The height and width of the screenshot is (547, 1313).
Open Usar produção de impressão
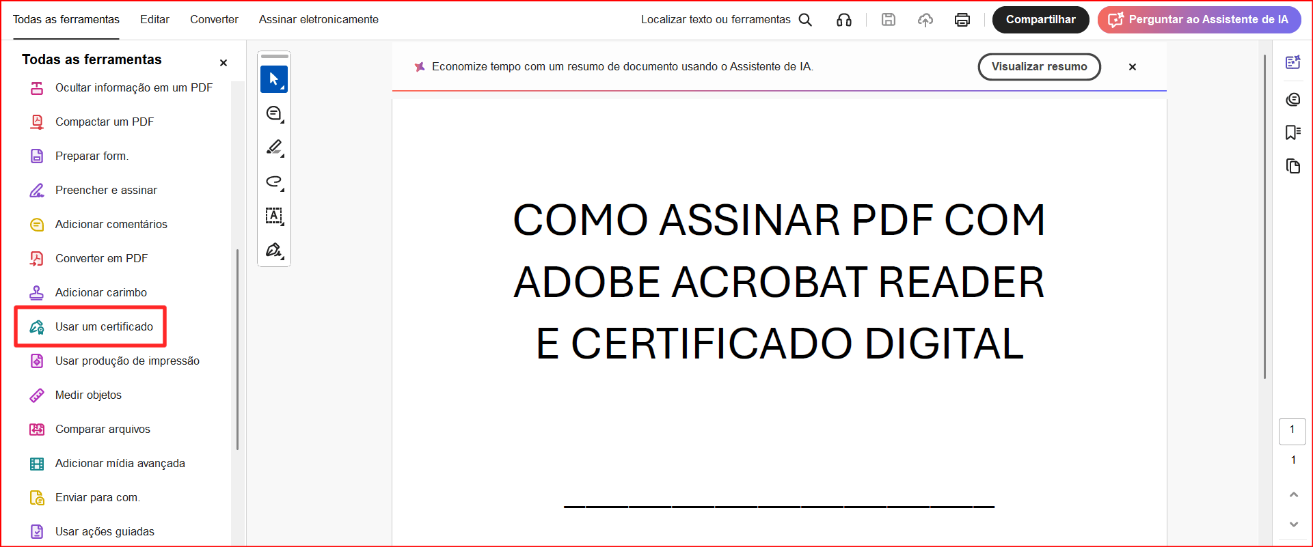tap(114, 361)
